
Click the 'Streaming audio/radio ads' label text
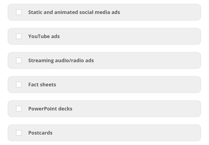pyautogui.click(x=61, y=61)
